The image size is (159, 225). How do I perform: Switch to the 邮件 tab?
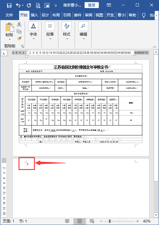78,15
